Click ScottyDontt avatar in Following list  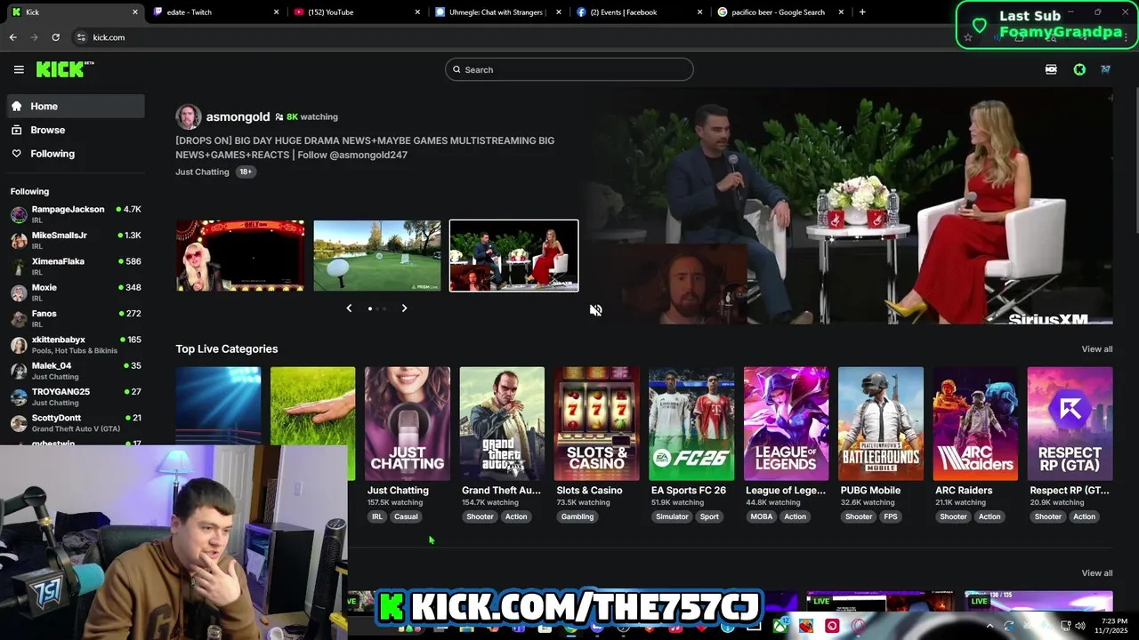click(19, 422)
